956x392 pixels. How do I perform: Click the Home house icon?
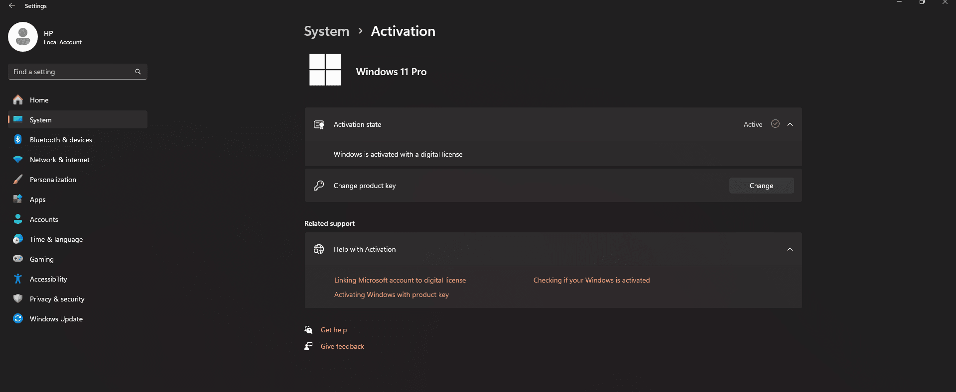(x=18, y=100)
